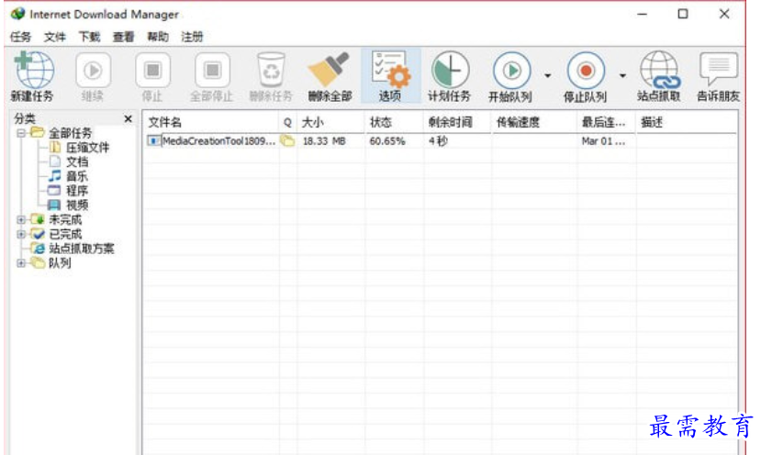This screenshot has height=455, width=761.
Task: Close the 分类 categories panel
Action: coord(129,119)
